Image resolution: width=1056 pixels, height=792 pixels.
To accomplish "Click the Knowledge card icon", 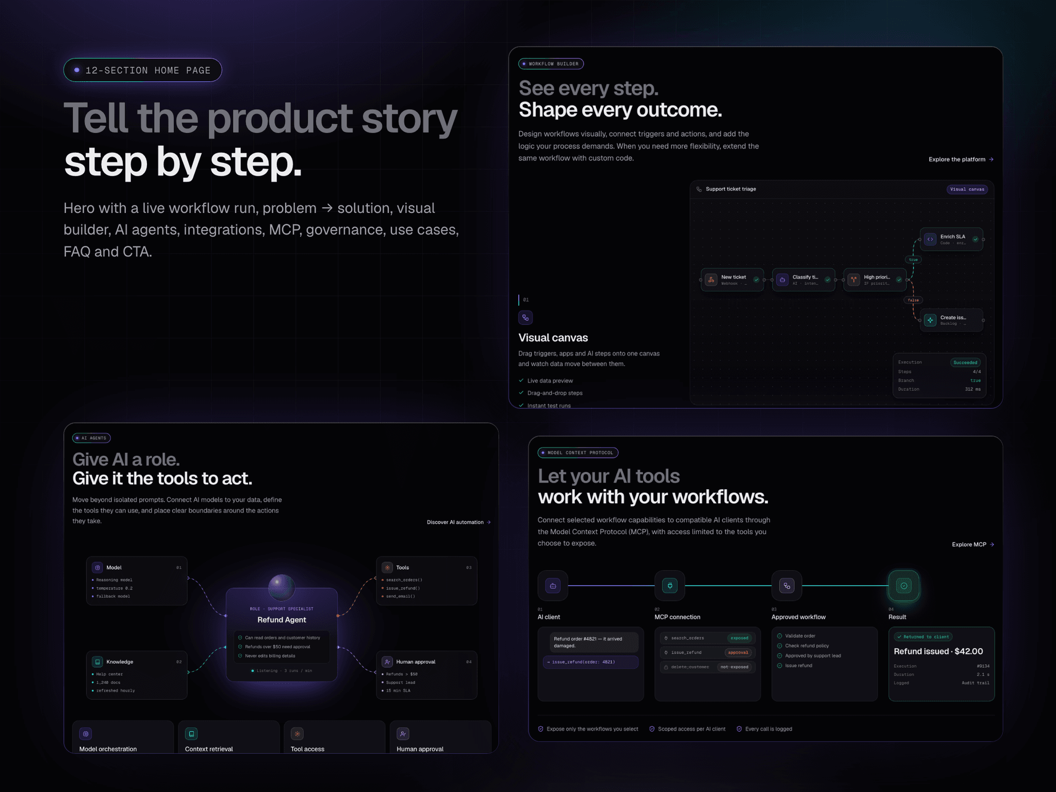I will (97, 662).
